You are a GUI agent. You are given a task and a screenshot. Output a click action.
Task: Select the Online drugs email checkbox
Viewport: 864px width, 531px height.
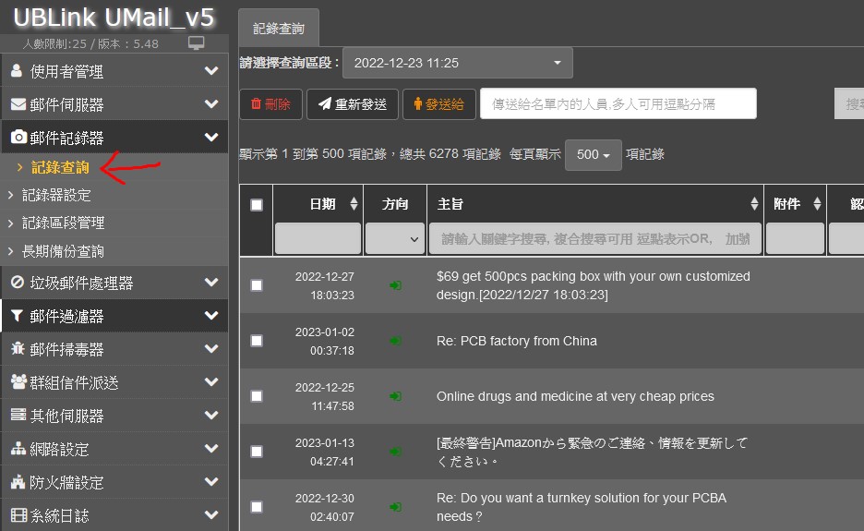point(257,396)
